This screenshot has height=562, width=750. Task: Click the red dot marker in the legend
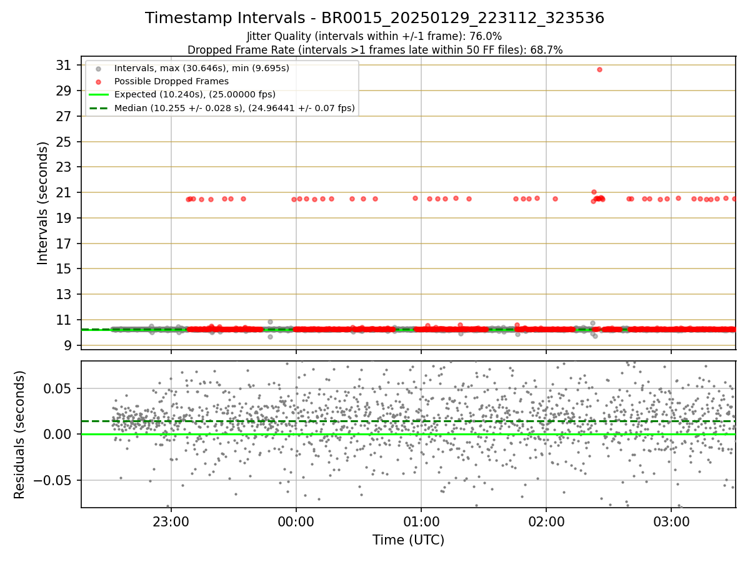[x=98, y=81]
